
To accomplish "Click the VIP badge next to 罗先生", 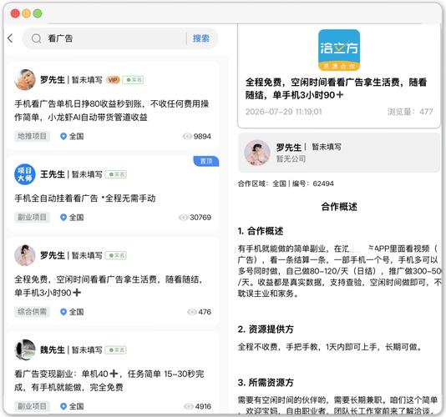I will point(113,80).
